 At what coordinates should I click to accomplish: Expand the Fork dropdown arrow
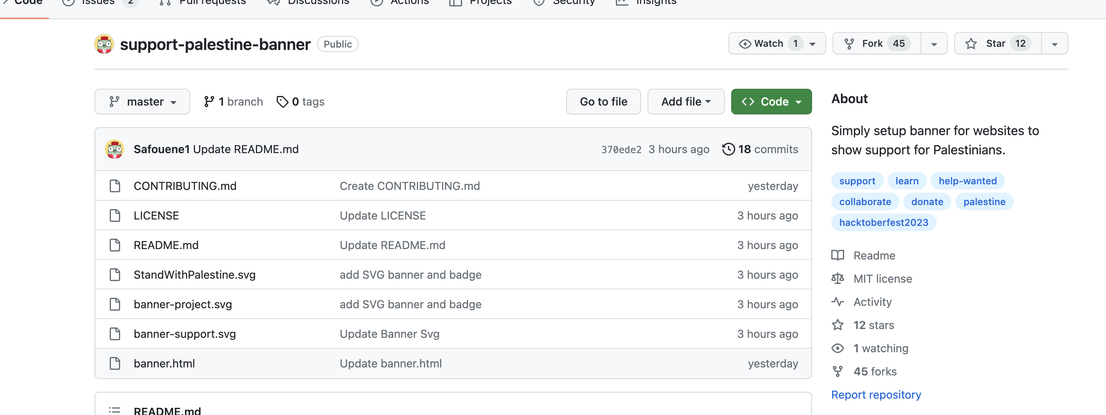coord(934,43)
